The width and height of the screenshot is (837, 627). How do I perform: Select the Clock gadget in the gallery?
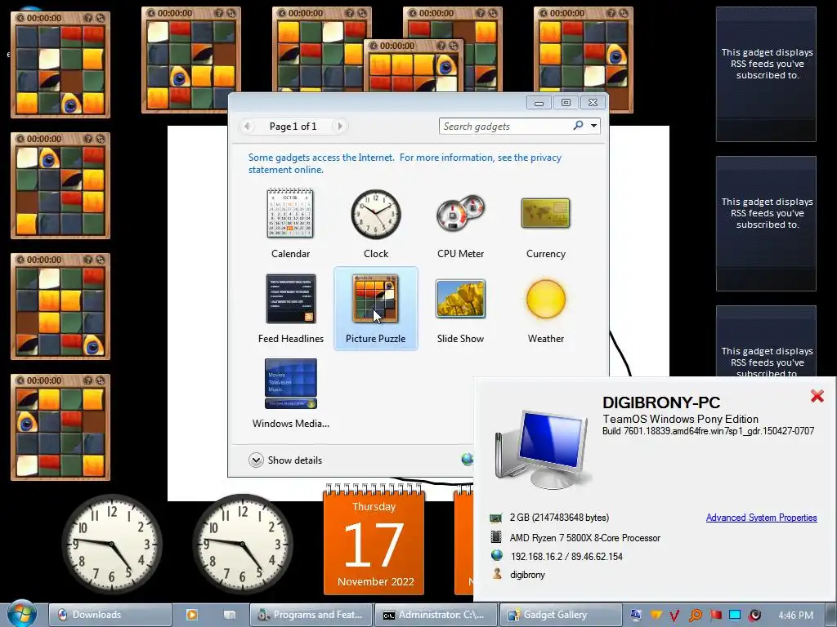376,215
